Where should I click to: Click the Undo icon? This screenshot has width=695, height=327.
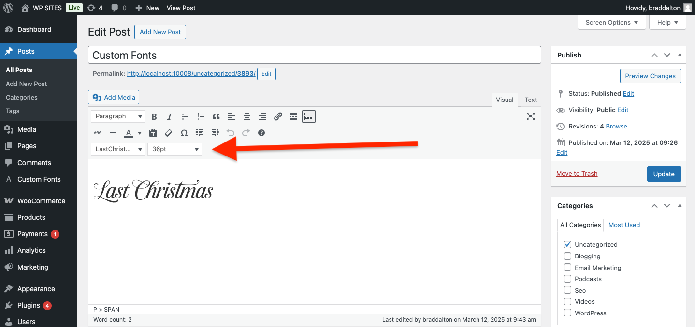point(231,133)
